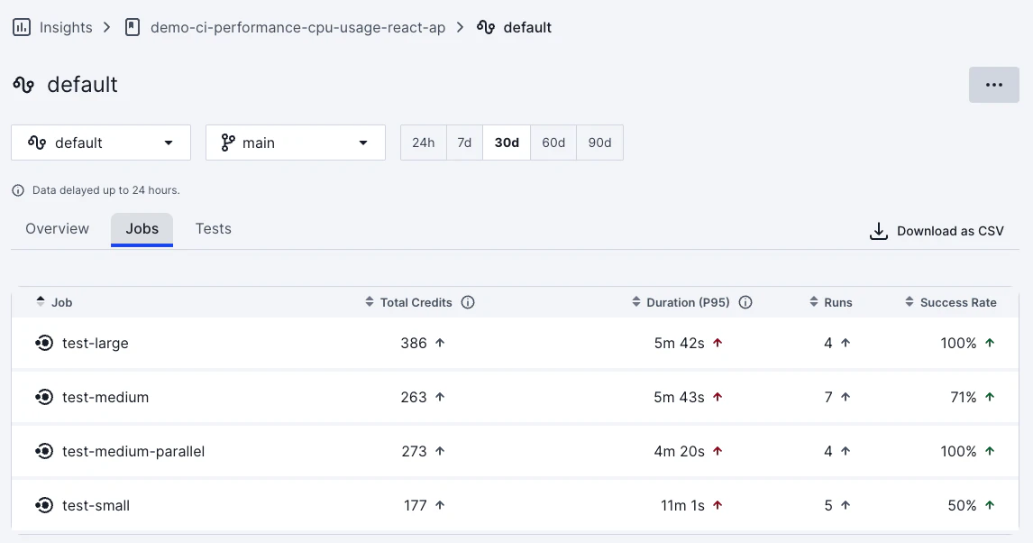1033x543 pixels.
Task: Click the Insights breadcrumb link
Action: pos(66,27)
